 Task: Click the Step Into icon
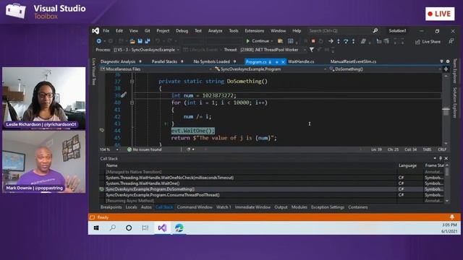[x=339, y=41]
